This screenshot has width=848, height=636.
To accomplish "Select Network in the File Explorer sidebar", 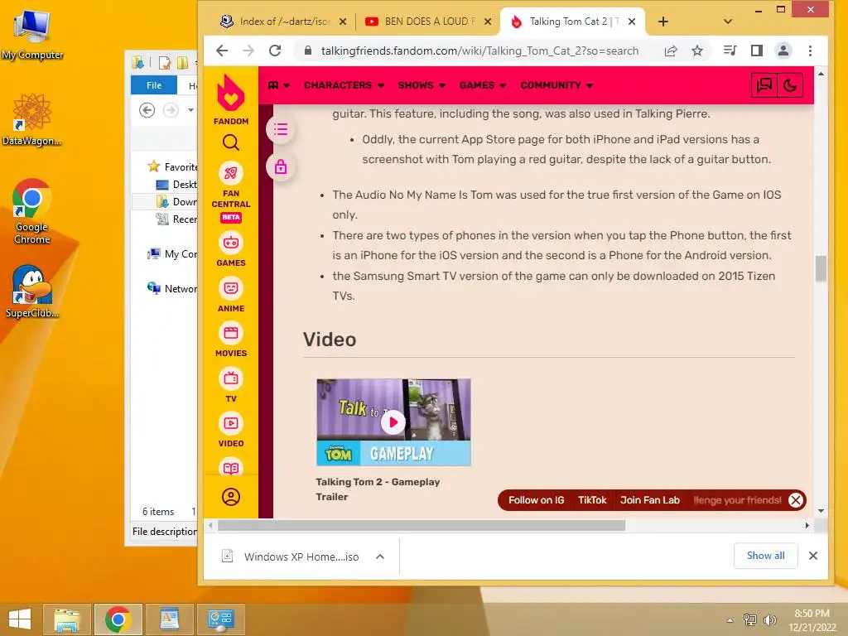I will point(173,289).
